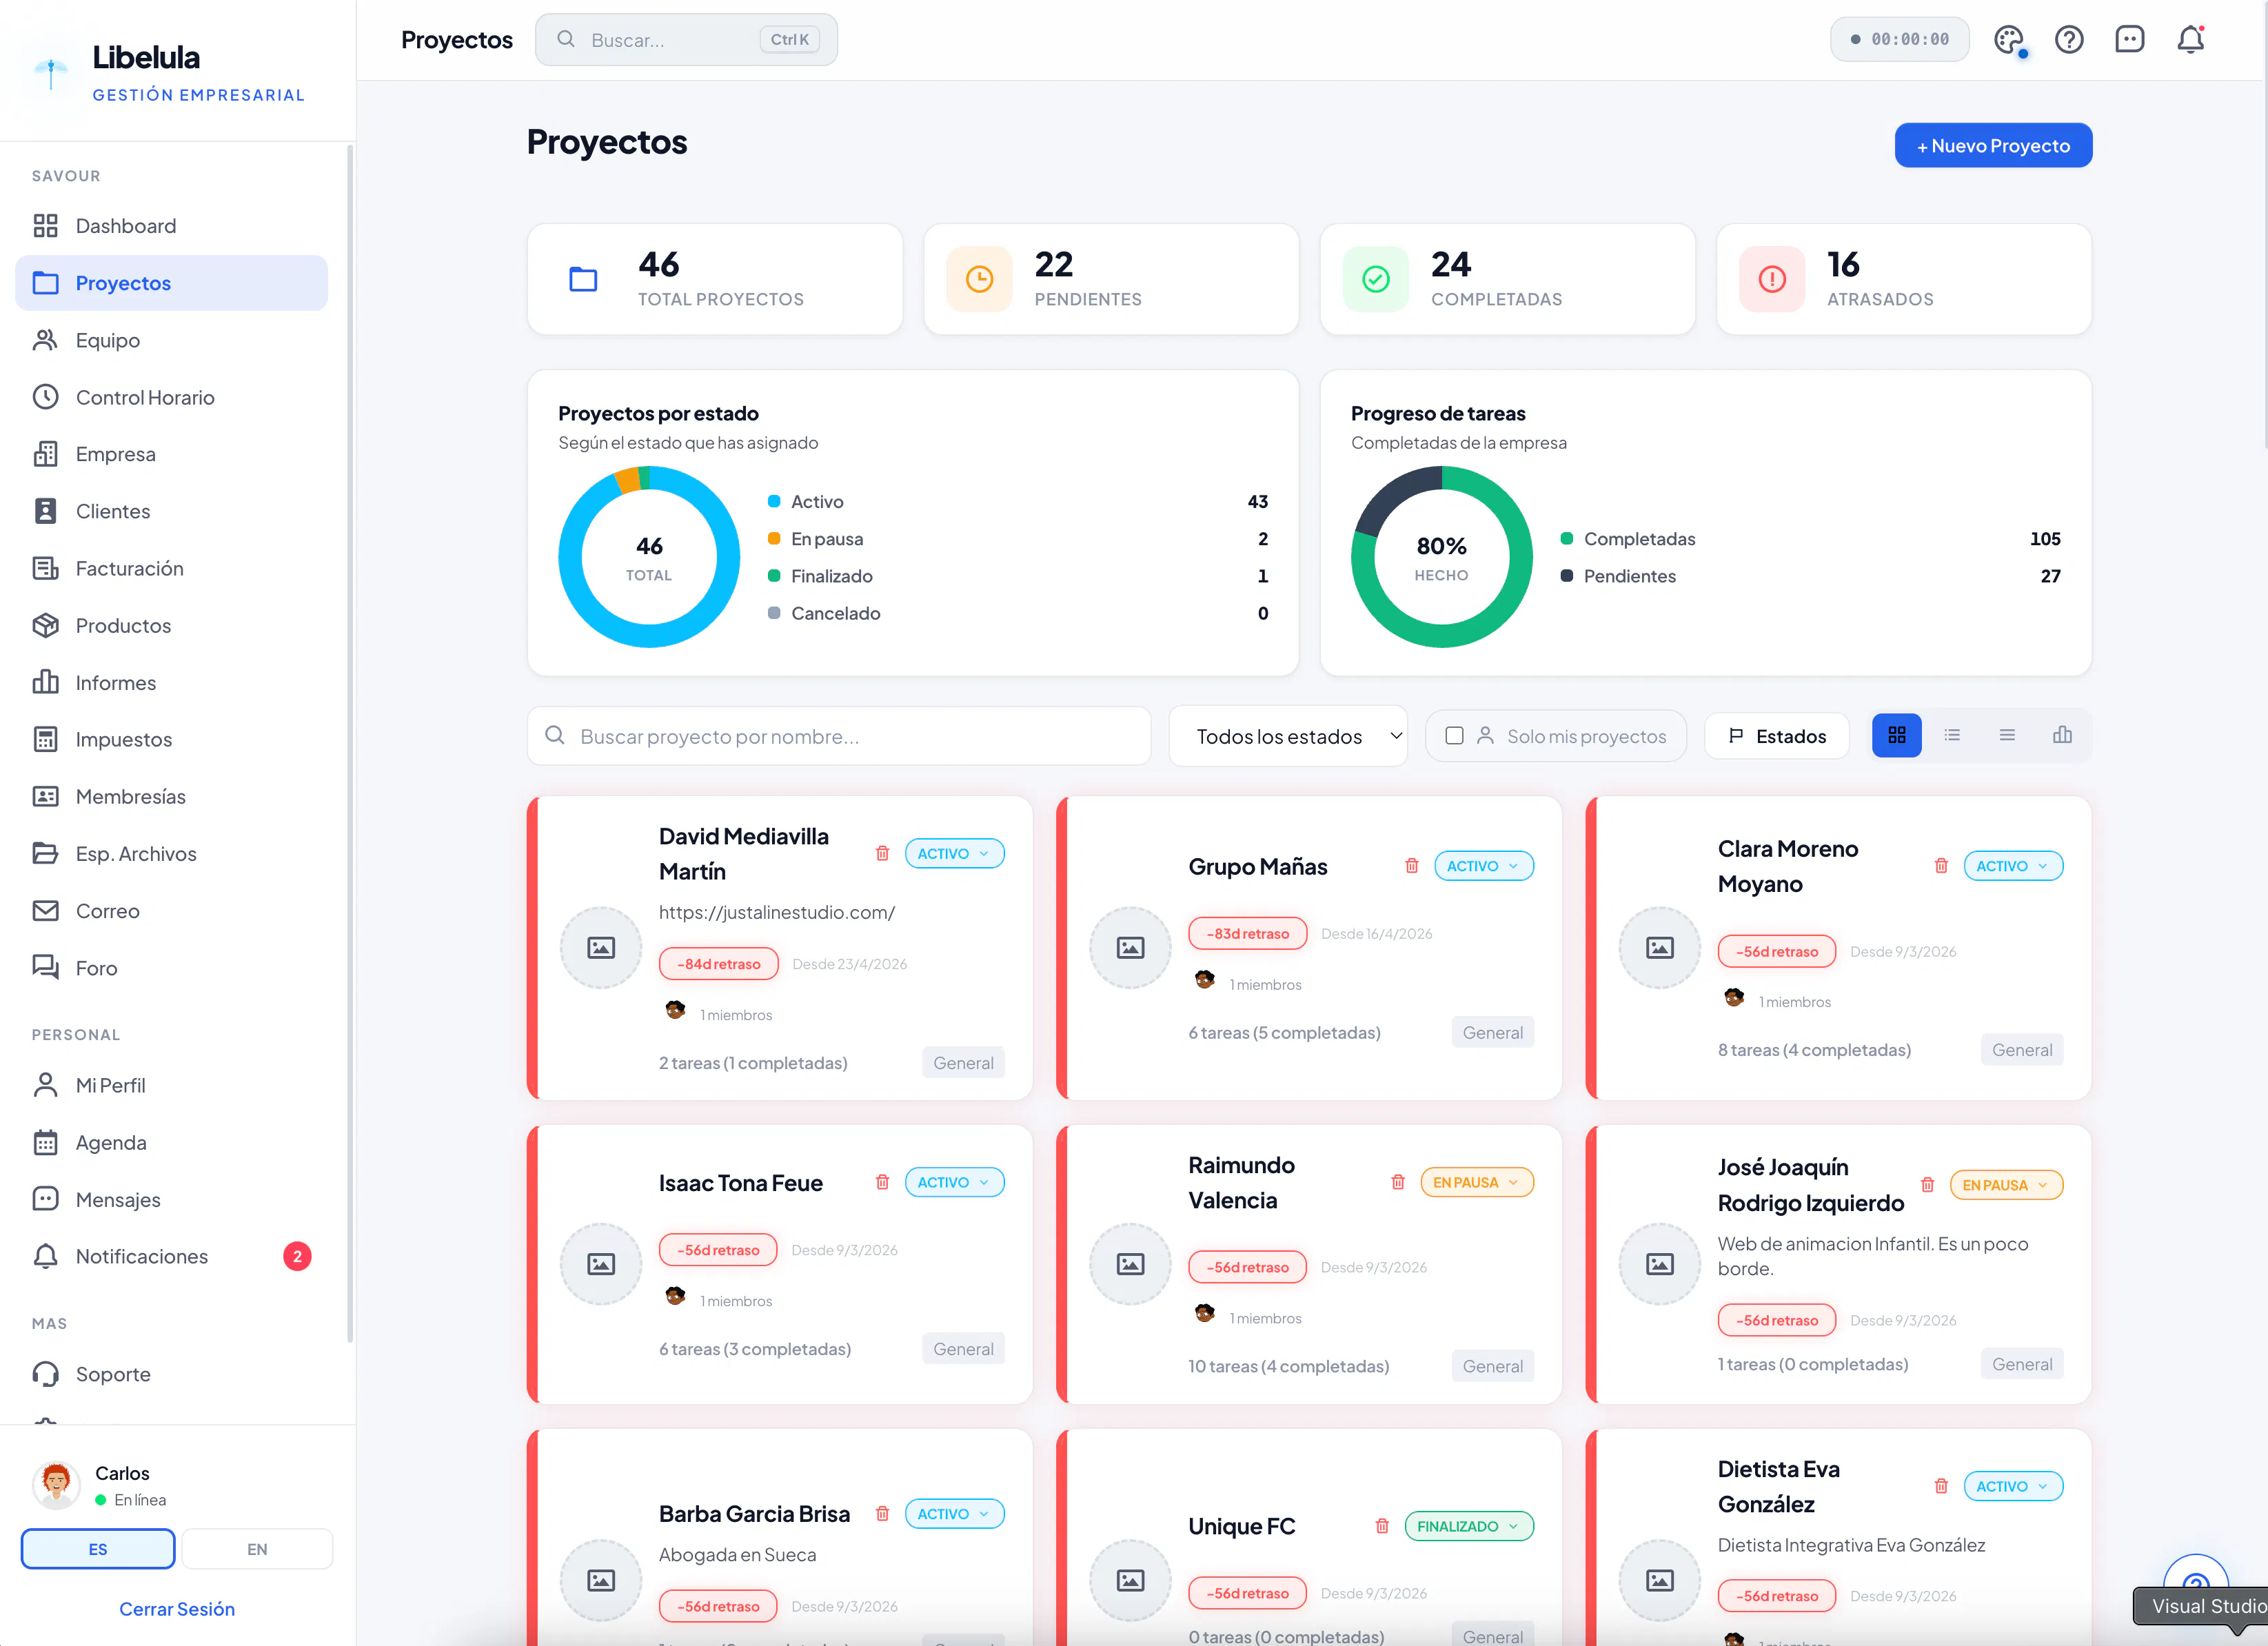Screen dimensions: 2268x1646
Task: Click the Estados button
Action: [x=1776, y=737]
